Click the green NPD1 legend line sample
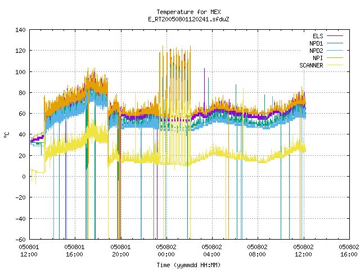The image size is (360, 270). pos(335,43)
